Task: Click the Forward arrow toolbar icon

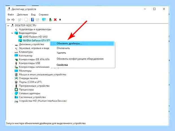Action: tap(13, 20)
